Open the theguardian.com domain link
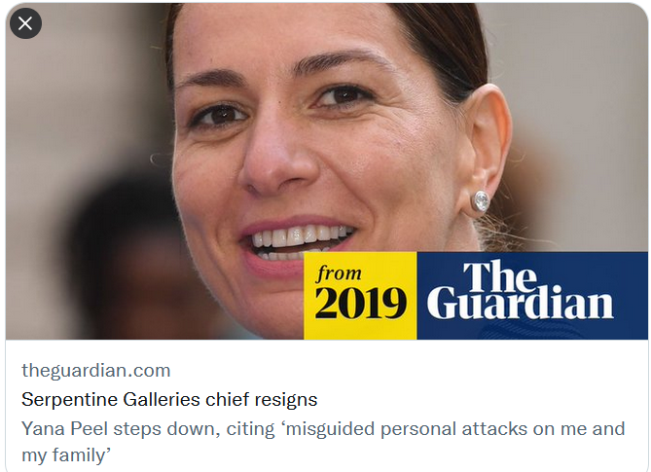The height and width of the screenshot is (472, 651). point(96,370)
